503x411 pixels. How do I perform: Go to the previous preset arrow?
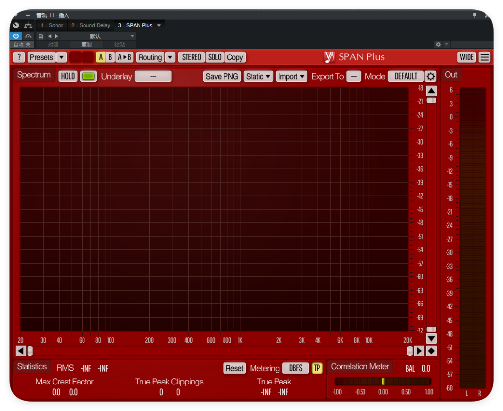coord(50,36)
